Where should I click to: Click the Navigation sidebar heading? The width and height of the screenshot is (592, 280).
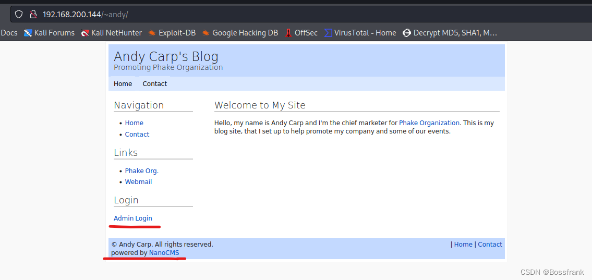[139, 105]
